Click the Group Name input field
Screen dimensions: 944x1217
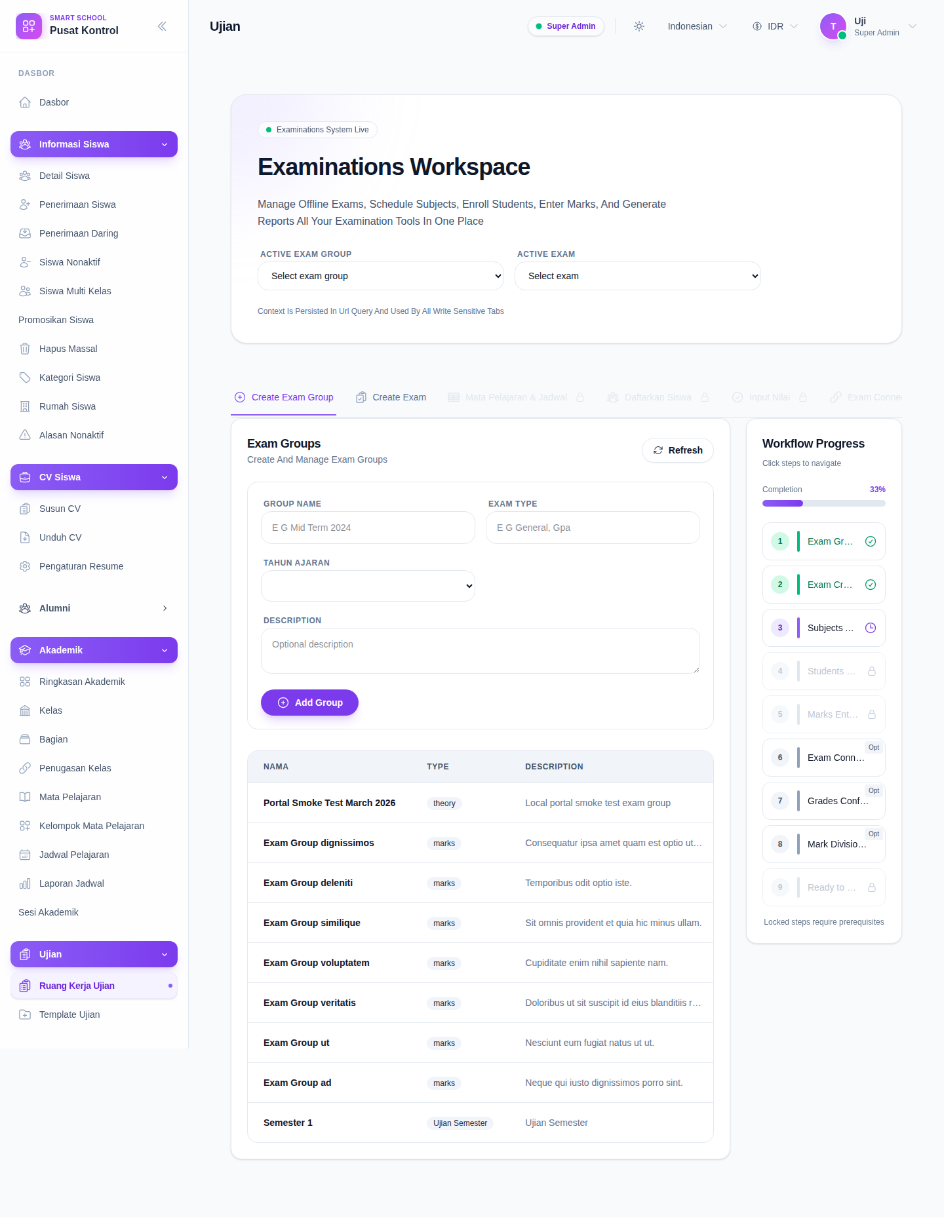click(x=368, y=528)
